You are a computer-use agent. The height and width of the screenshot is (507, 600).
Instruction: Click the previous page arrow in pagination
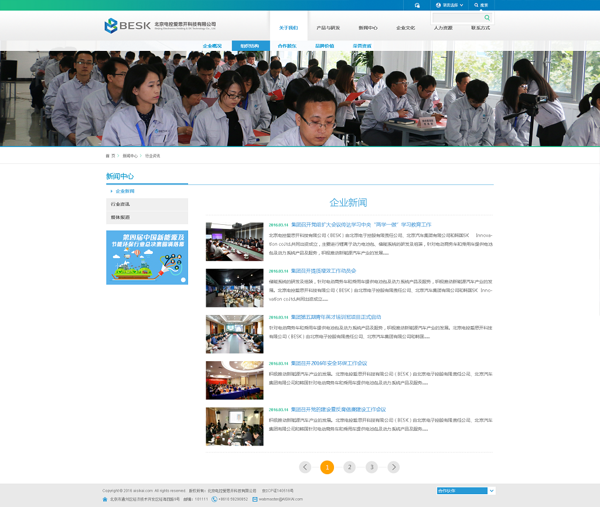click(305, 467)
